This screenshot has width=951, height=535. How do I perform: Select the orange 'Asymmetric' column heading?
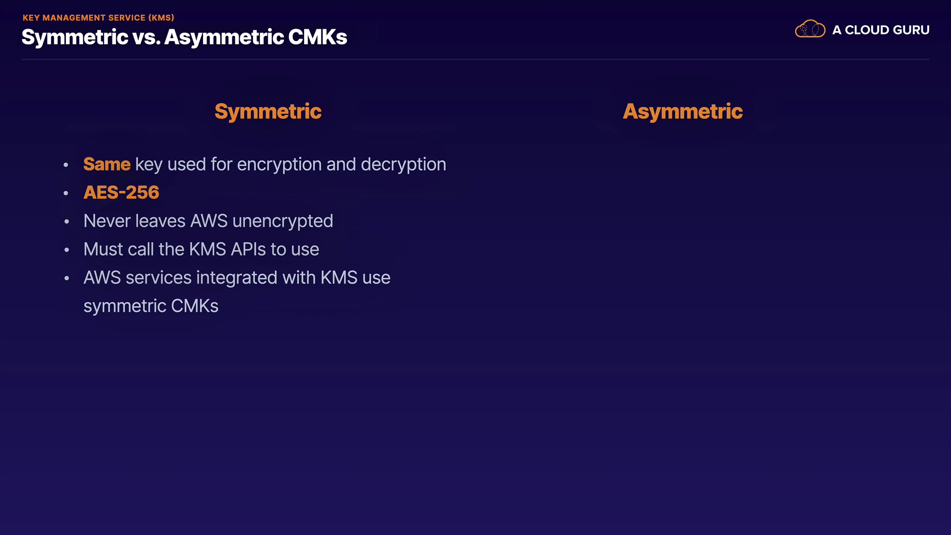[683, 111]
